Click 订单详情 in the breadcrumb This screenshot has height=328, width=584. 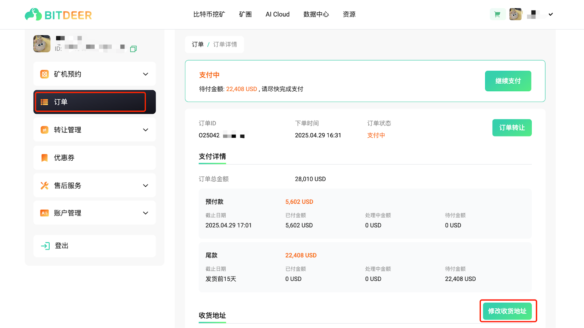(x=225, y=45)
